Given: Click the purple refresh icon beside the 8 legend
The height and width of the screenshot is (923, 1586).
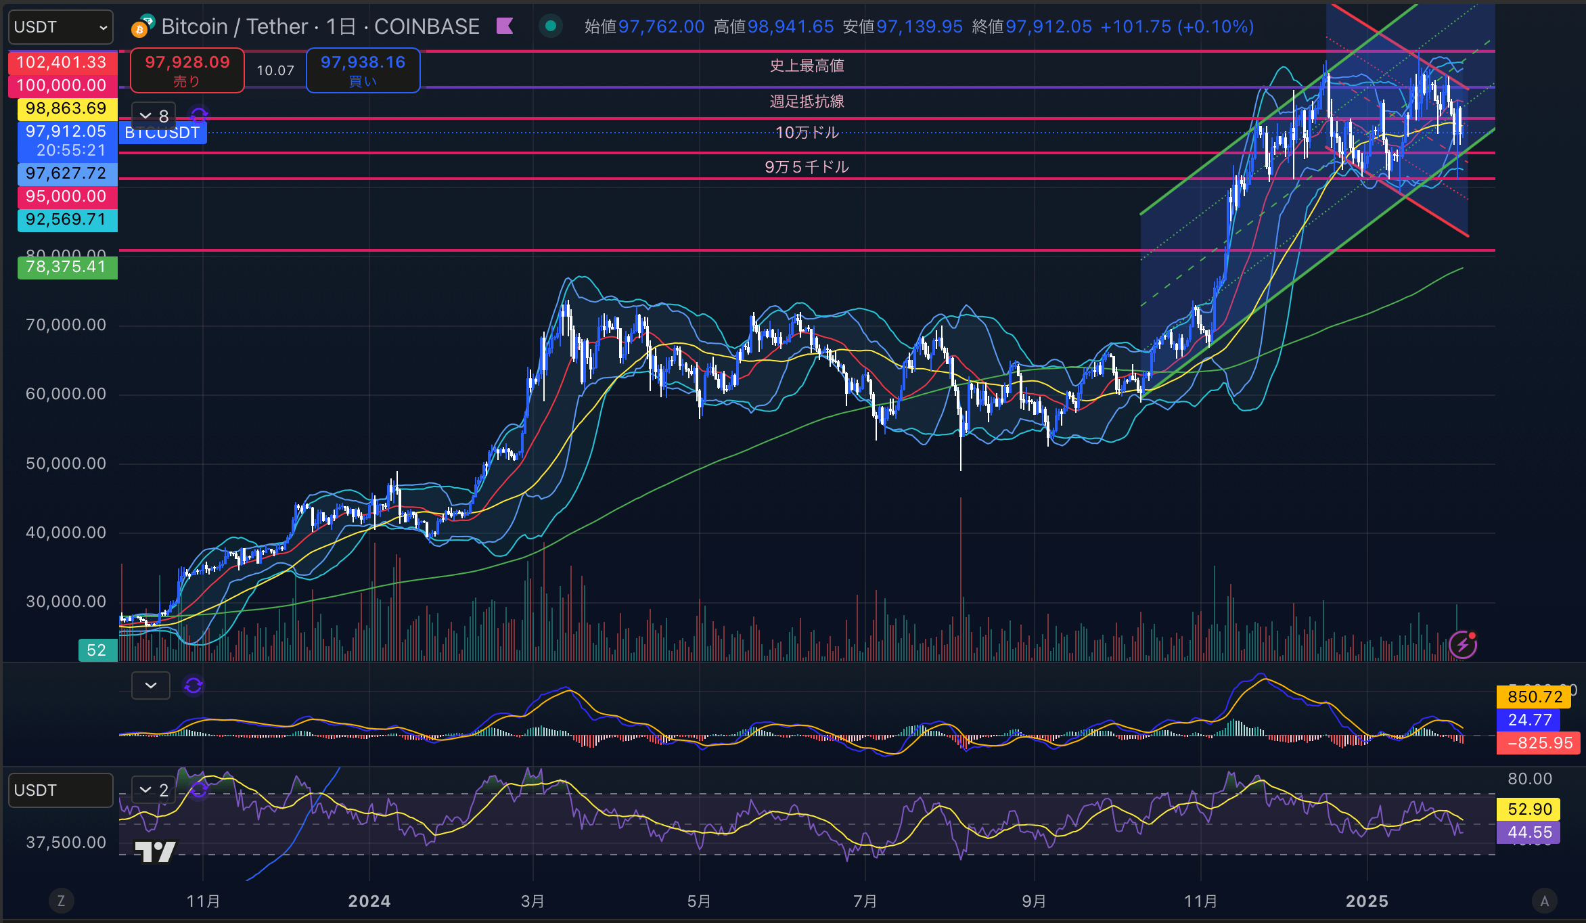Looking at the screenshot, I should click(x=199, y=115).
